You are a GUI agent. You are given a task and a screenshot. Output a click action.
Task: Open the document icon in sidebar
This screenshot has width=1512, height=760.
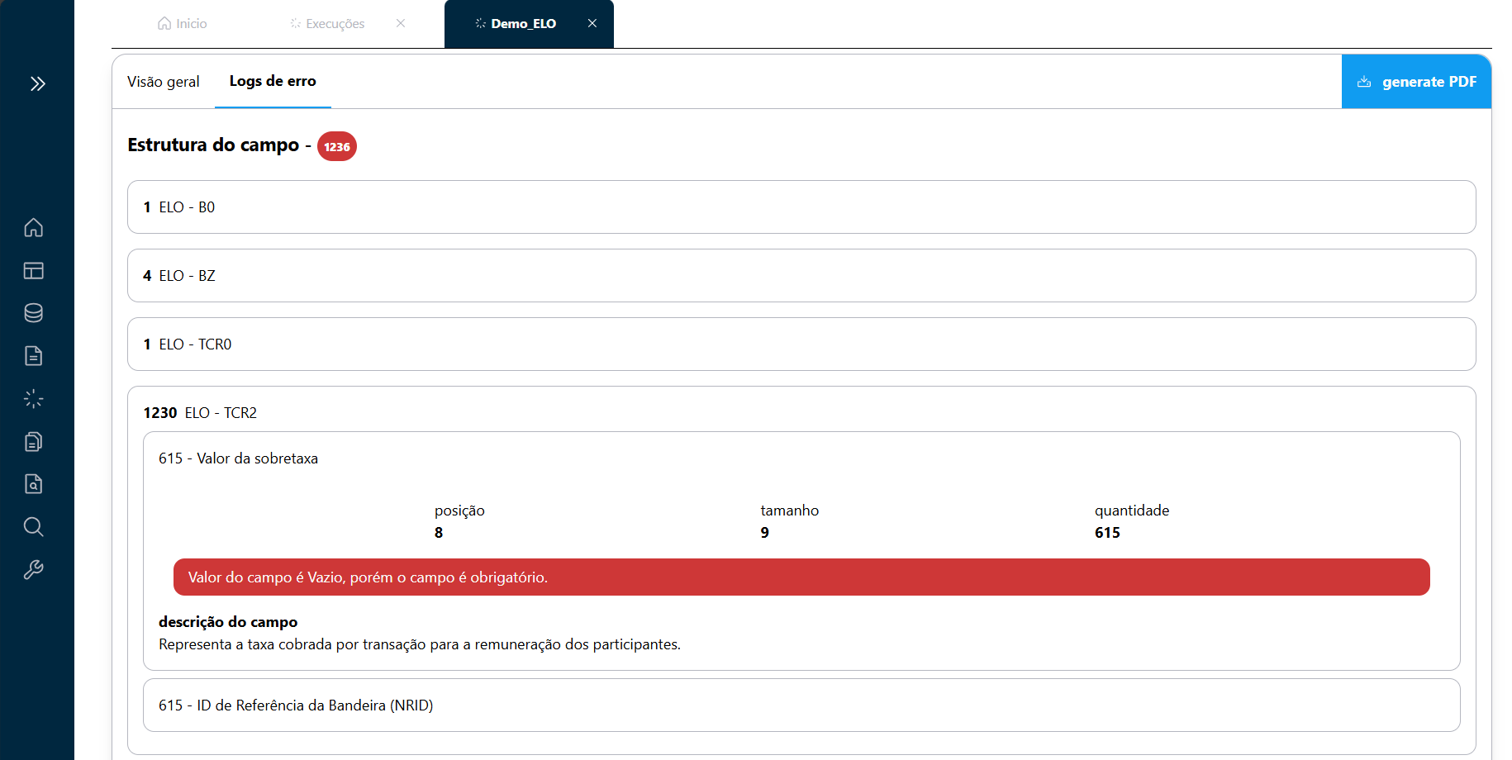34,356
